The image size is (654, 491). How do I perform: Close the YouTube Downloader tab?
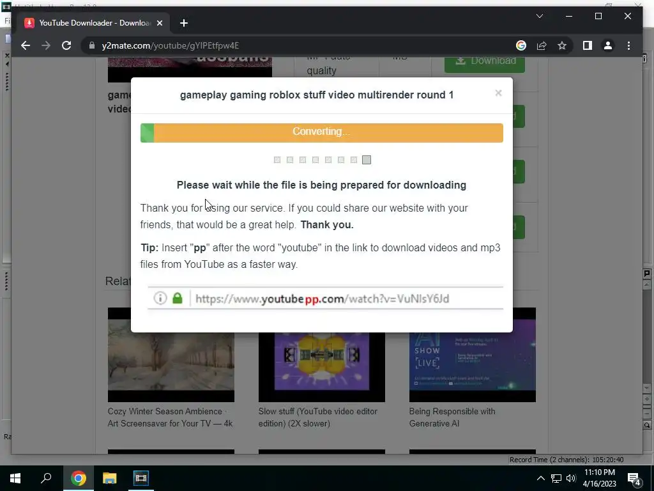(159, 23)
